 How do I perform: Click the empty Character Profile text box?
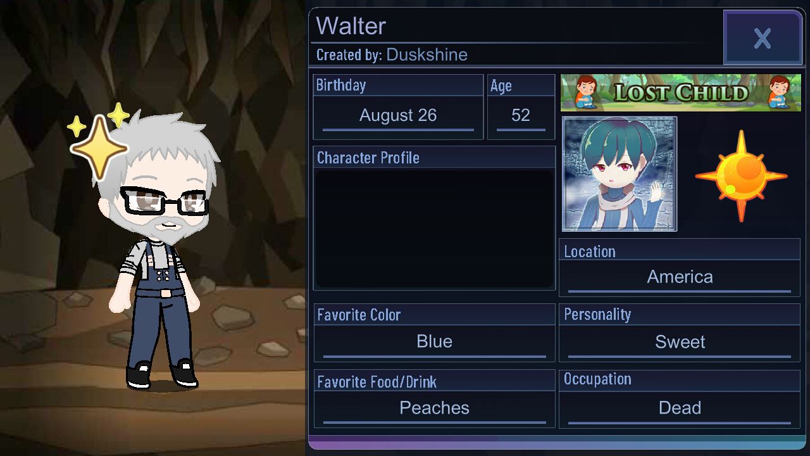(x=434, y=229)
